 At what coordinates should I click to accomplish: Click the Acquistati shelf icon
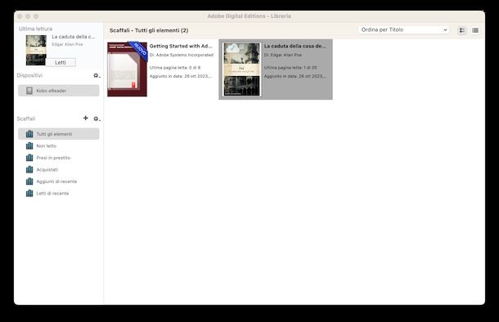[x=29, y=169]
